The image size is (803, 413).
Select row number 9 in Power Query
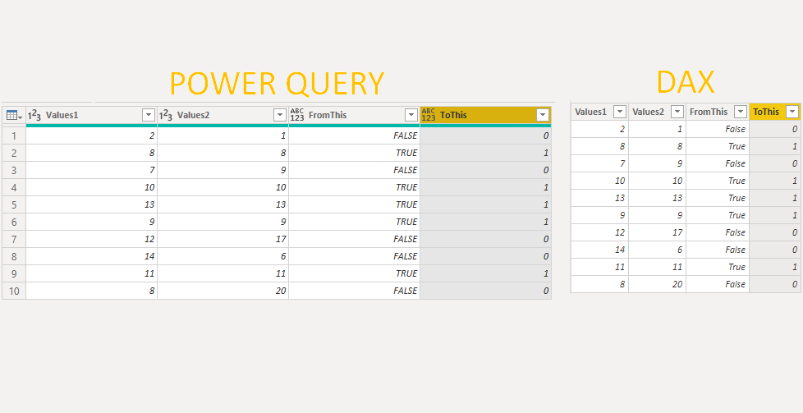[14, 273]
